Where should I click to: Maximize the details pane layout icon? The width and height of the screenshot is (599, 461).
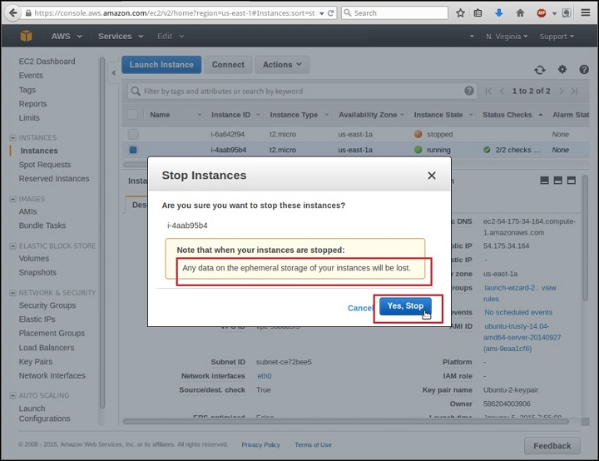click(571, 181)
